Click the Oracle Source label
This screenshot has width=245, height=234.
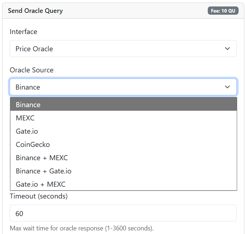tap(32, 70)
